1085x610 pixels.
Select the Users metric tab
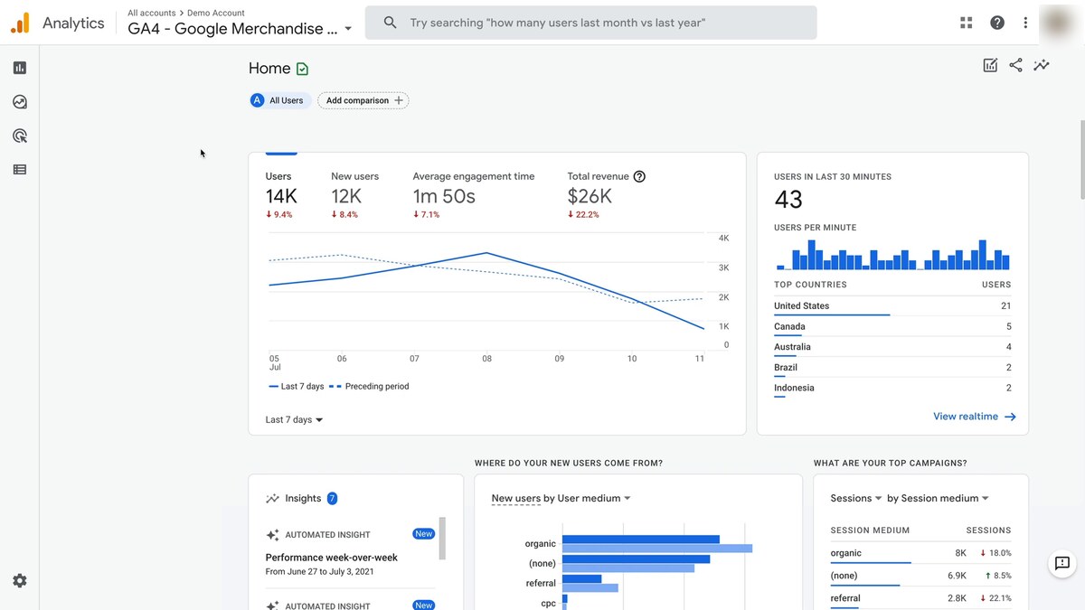pyautogui.click(x=280, y=195)
